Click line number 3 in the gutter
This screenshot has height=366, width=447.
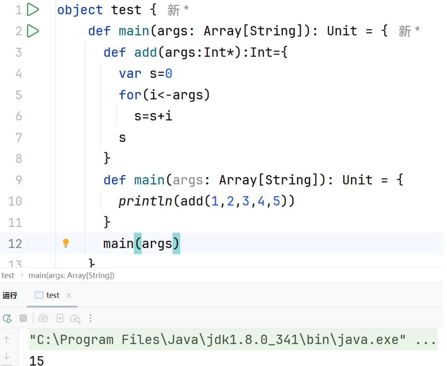[x=19, y=52]
